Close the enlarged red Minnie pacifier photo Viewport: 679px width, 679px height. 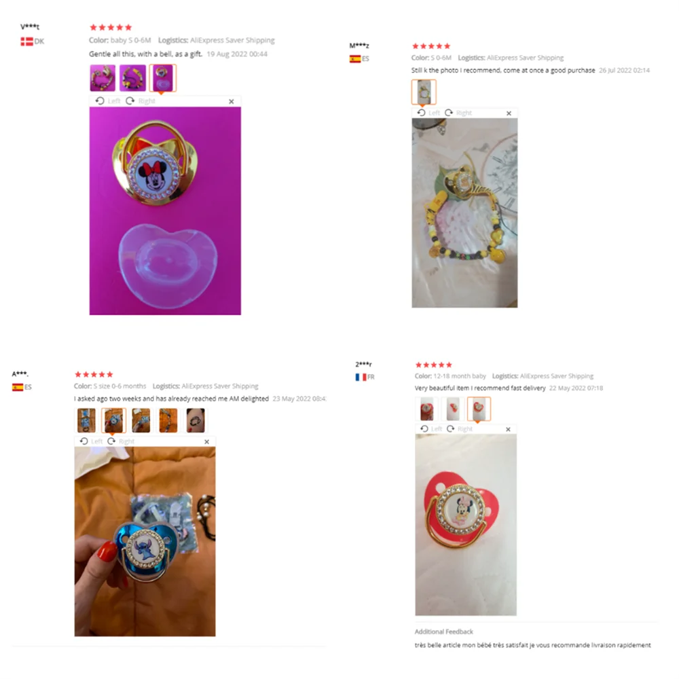pos(508,429)
